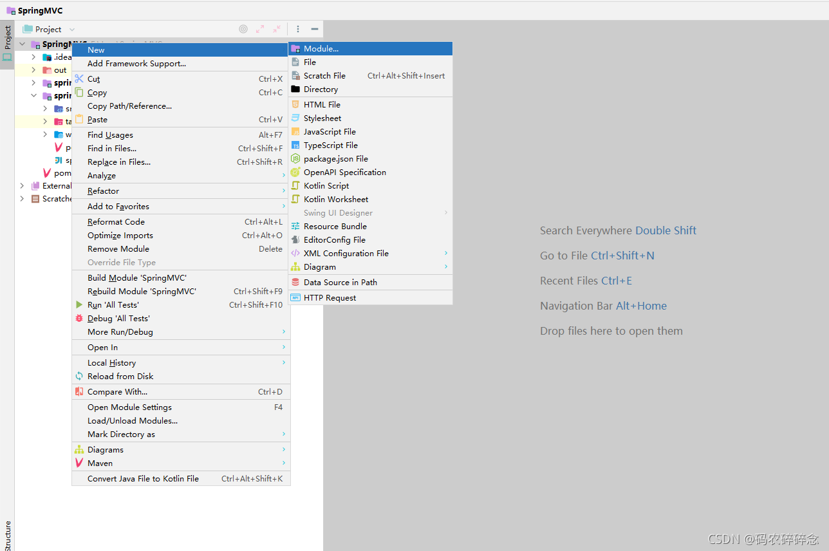Open the Project view dropdown
The width and height of the screenshot is (829, 551).
(x=71, y=29)
